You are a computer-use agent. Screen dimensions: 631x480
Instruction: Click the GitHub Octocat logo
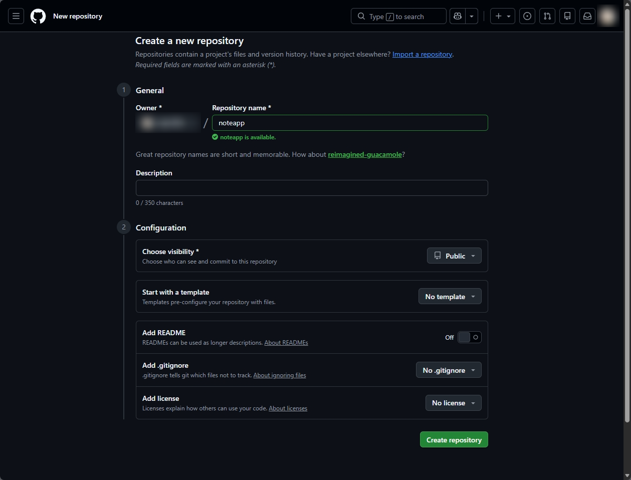pyautogui.click(x=38, y=17)
